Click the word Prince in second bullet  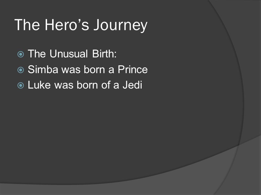coord(133,69)
